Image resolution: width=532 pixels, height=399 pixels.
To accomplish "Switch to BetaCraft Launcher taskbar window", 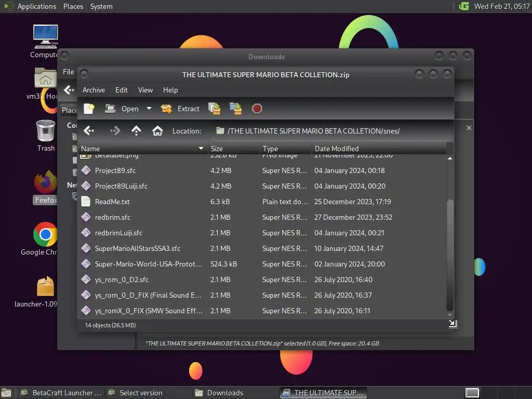I will [61, 393].
